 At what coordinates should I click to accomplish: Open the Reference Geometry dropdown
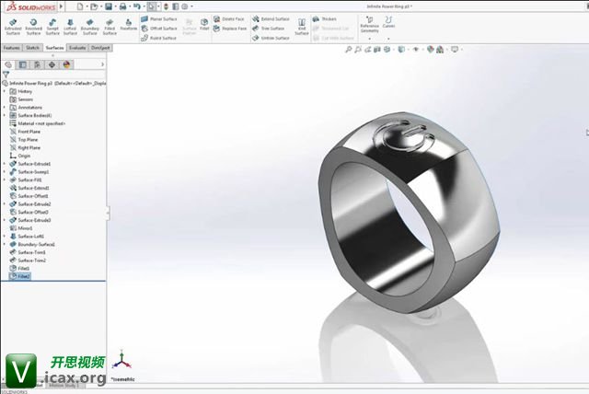click(369, 27)
